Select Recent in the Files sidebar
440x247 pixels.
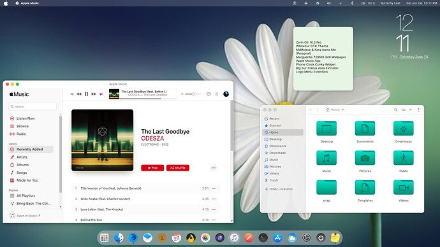pos(282,119)
